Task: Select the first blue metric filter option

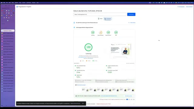Action: [x=127, y=99]
